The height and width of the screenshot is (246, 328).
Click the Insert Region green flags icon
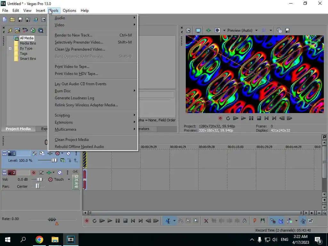(263, 221)
